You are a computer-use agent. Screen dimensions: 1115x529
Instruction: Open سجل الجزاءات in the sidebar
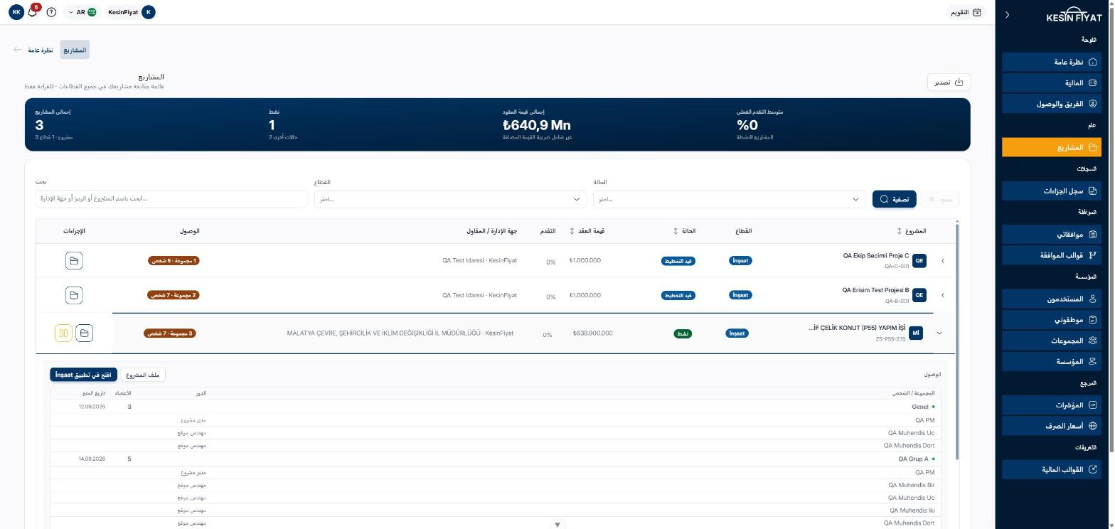coord(1052,191)
